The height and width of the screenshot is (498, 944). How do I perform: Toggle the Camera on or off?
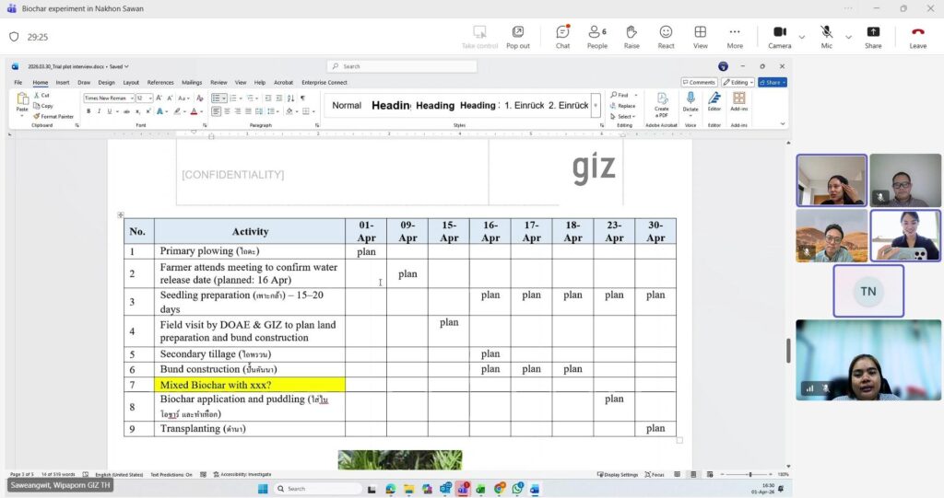[779, 36]
